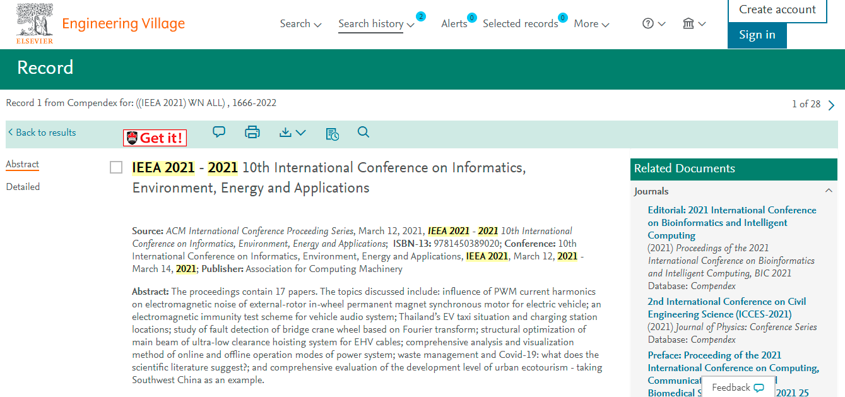The width and height of the screenshot is (845, 397).
Task: Switch to Detailed view tab
Action: (x=23, y=187)
